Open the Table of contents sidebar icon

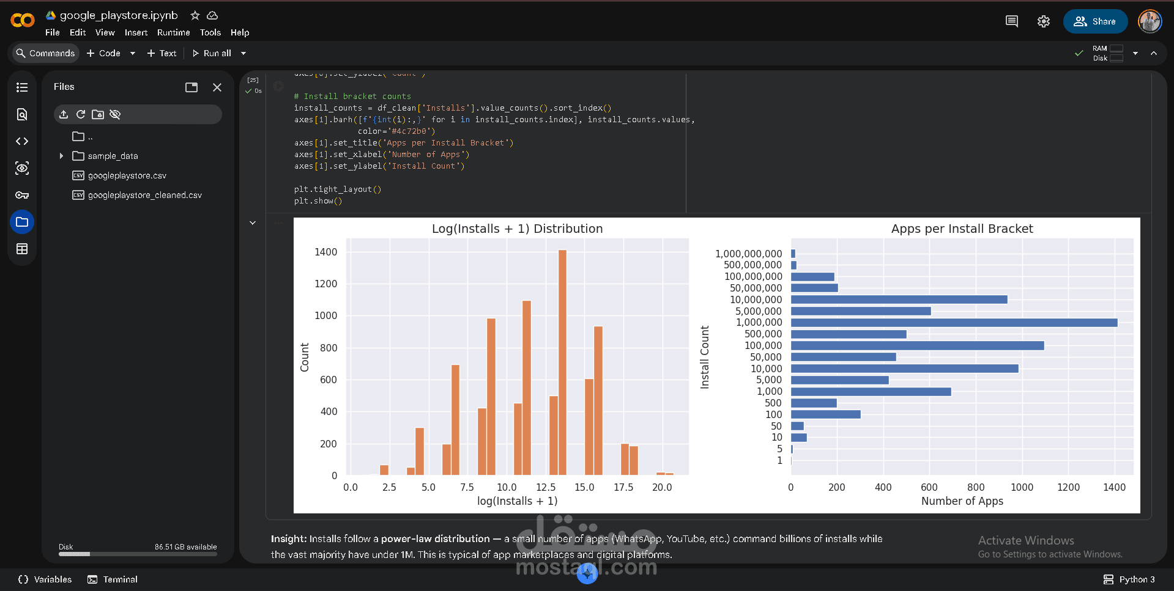[x=22, y=87]
